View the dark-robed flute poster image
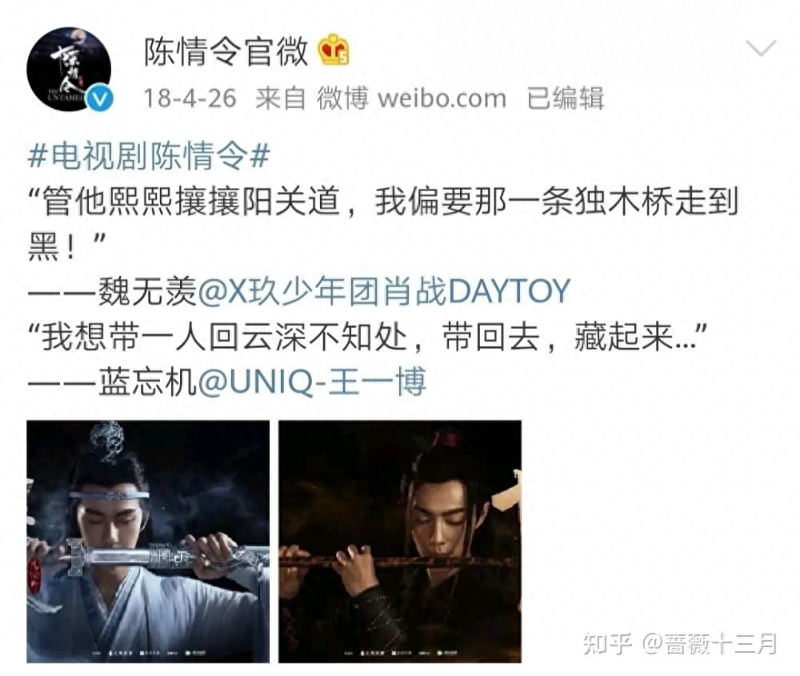Screen dimensions: 800x676 tap(400, 542)
